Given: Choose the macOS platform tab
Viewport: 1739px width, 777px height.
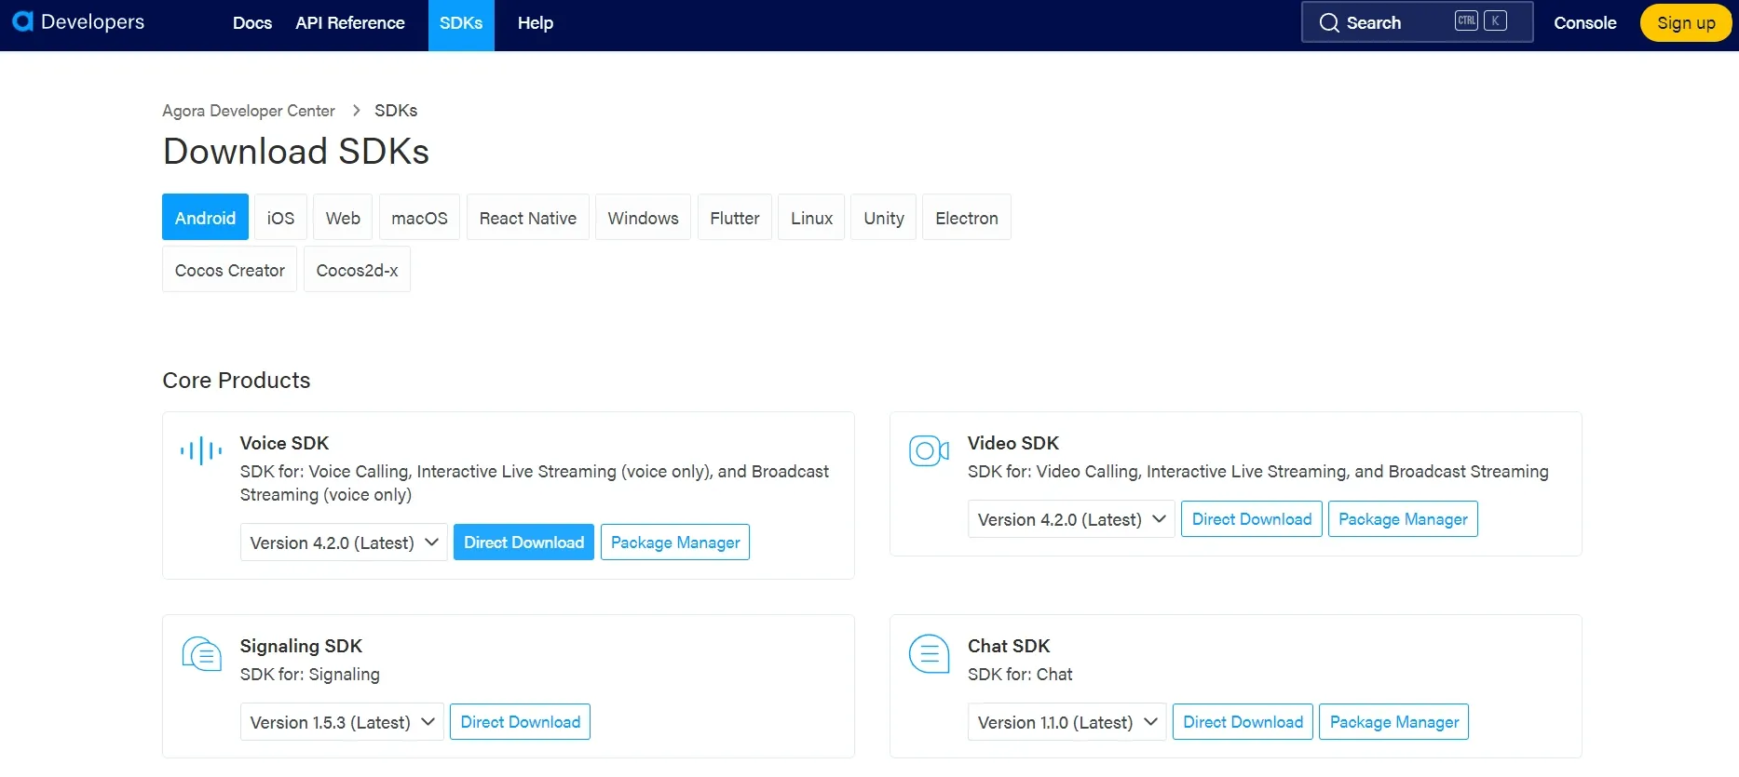Looking at the screenshot, I should click(419, 217).
